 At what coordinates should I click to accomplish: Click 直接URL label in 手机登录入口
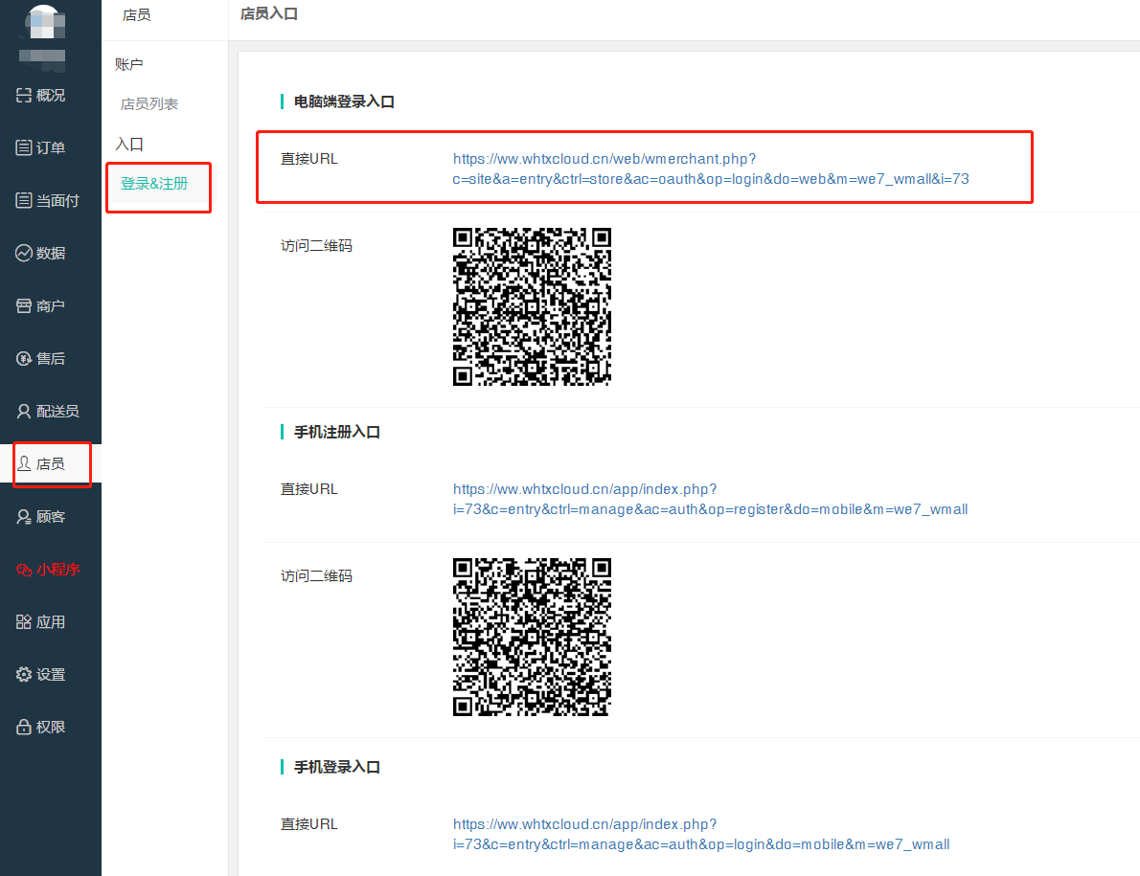click(309, 823)
